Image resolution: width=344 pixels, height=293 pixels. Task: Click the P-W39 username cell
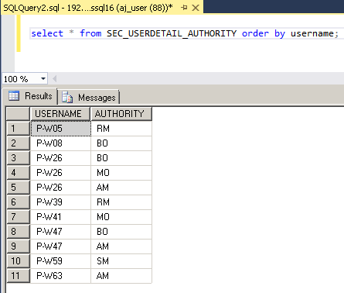[x=60, y=202]
